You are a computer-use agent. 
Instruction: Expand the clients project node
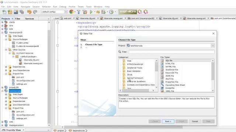(x=3, y=22)
